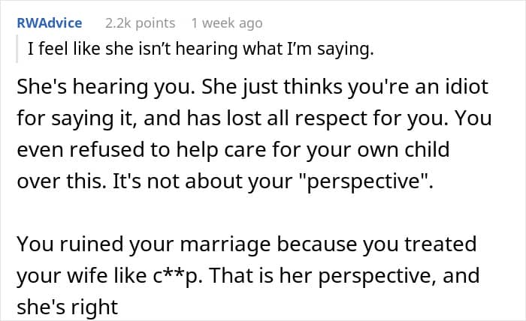Open the RWAdvice user profile
526x321 pixels.
tap(50, 23)
